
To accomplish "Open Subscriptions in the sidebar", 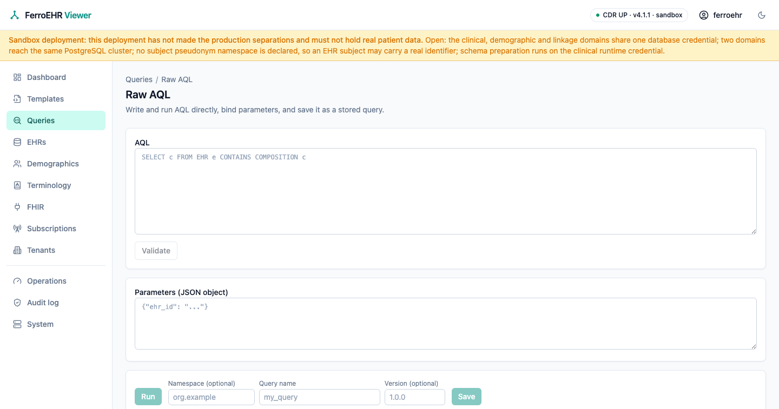I will 56,229.
